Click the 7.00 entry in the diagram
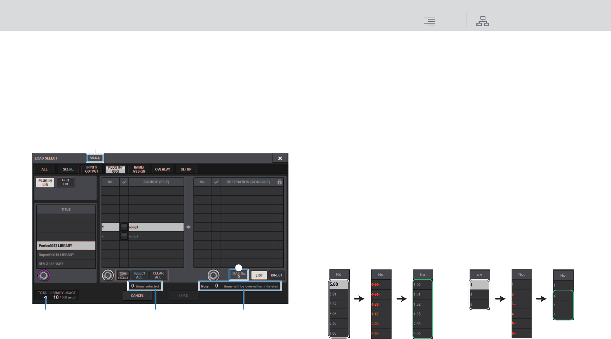 coord(339,333)
